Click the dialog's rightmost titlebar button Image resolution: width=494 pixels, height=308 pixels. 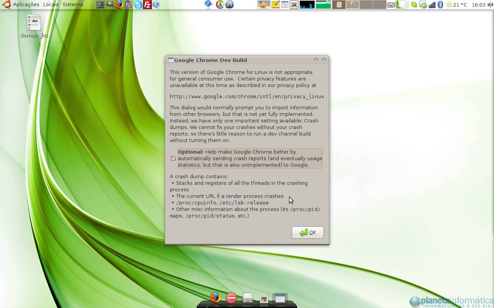click(324, 60)
